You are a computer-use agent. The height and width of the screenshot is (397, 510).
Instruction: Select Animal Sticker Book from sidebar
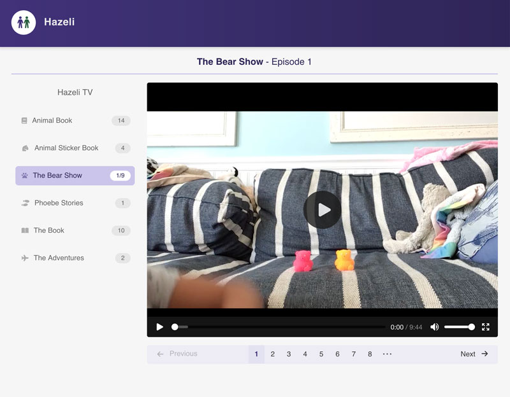coord(66,148)
